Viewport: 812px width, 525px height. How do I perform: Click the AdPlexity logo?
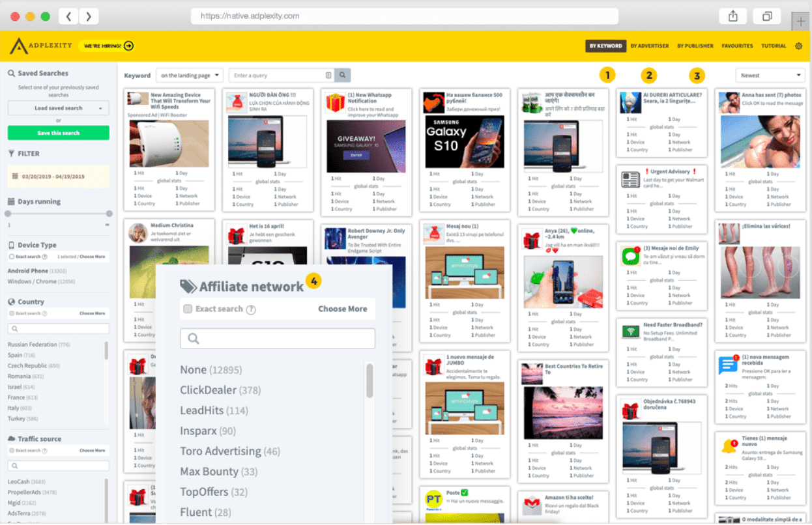(x=40, y=46)
